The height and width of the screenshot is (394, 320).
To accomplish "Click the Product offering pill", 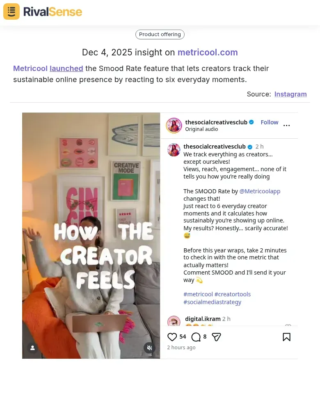I will point(160,34).
